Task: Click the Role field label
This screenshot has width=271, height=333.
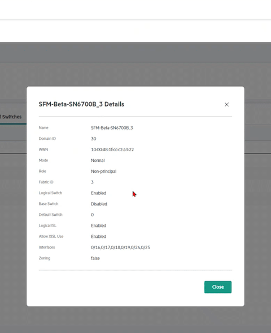Action: point(42,171)
